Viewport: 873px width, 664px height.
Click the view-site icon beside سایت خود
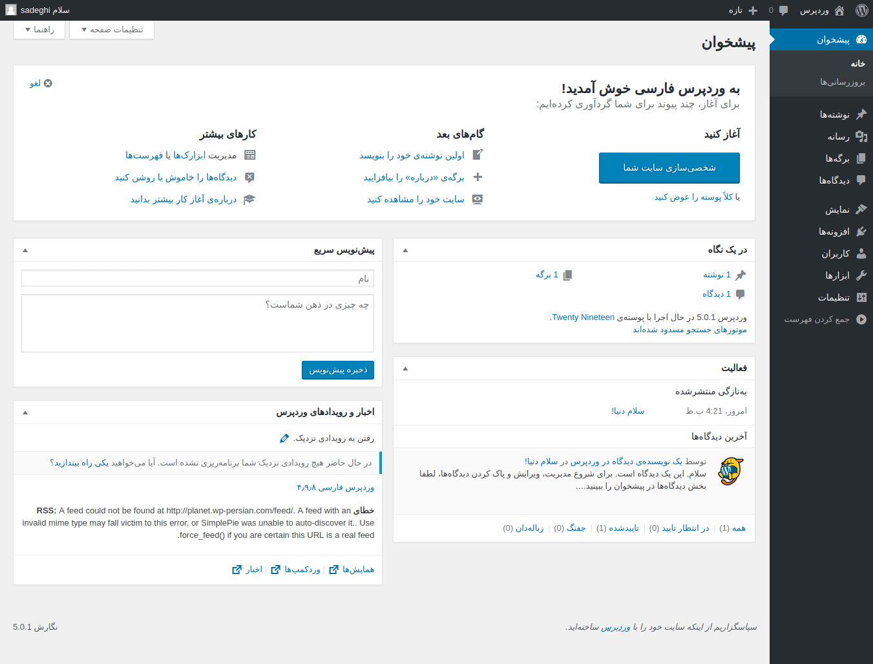point(478,199)
